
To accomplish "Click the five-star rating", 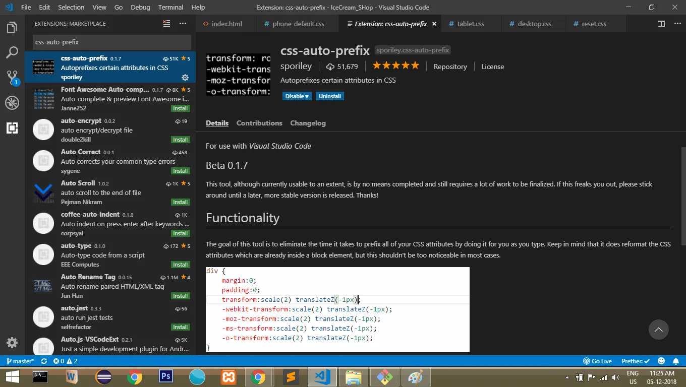I will click(x=396, y=66).
